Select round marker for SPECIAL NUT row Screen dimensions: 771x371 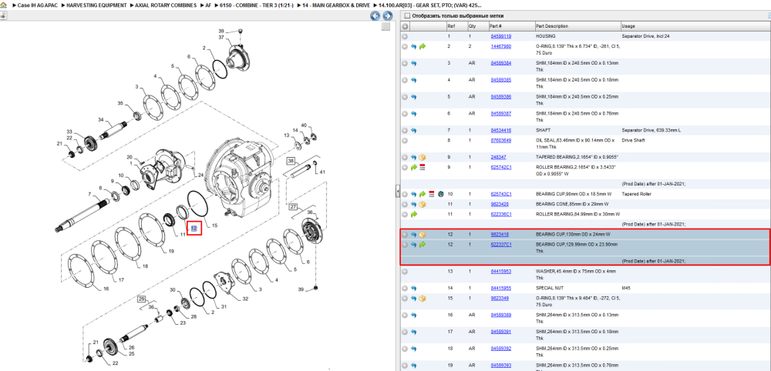pyautogui.click(x=405, y=288)
